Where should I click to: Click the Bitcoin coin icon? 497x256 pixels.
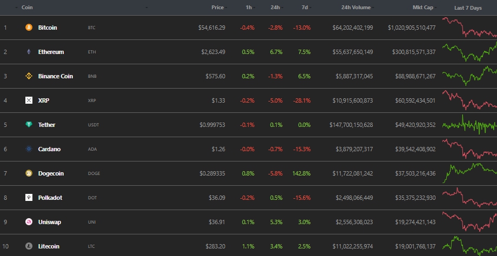pyautogui.click(x=29, y=28)
